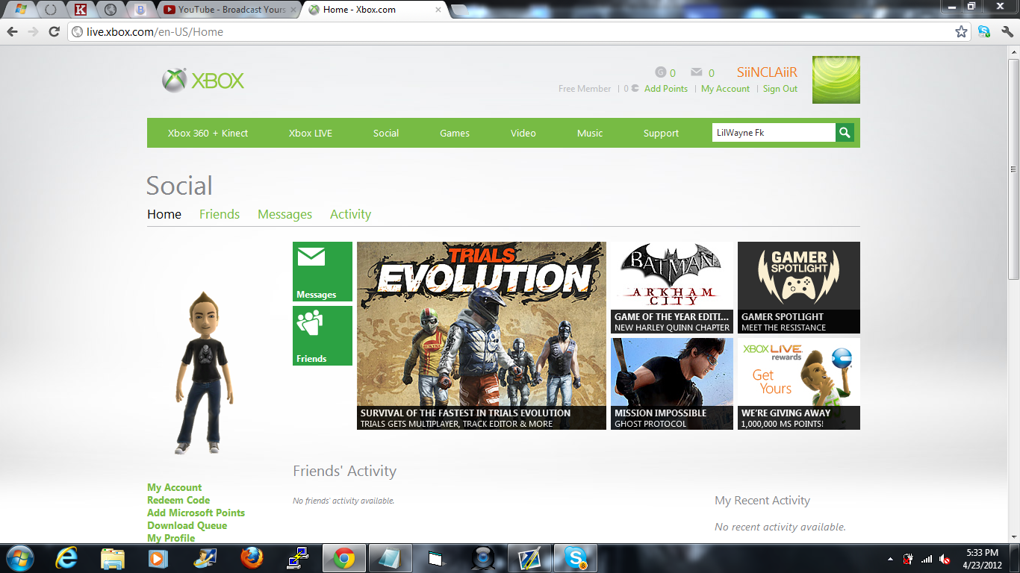Click the page scrollbar up arrow

click(1013, 52)
